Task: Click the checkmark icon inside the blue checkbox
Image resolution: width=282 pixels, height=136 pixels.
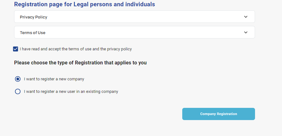Action: click(x=16, y=49)
